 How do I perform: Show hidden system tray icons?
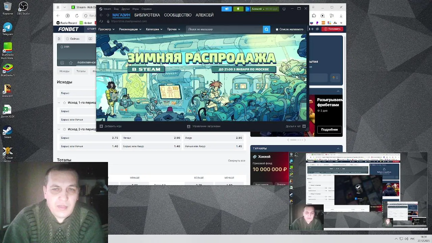click(x=396, y=239)
